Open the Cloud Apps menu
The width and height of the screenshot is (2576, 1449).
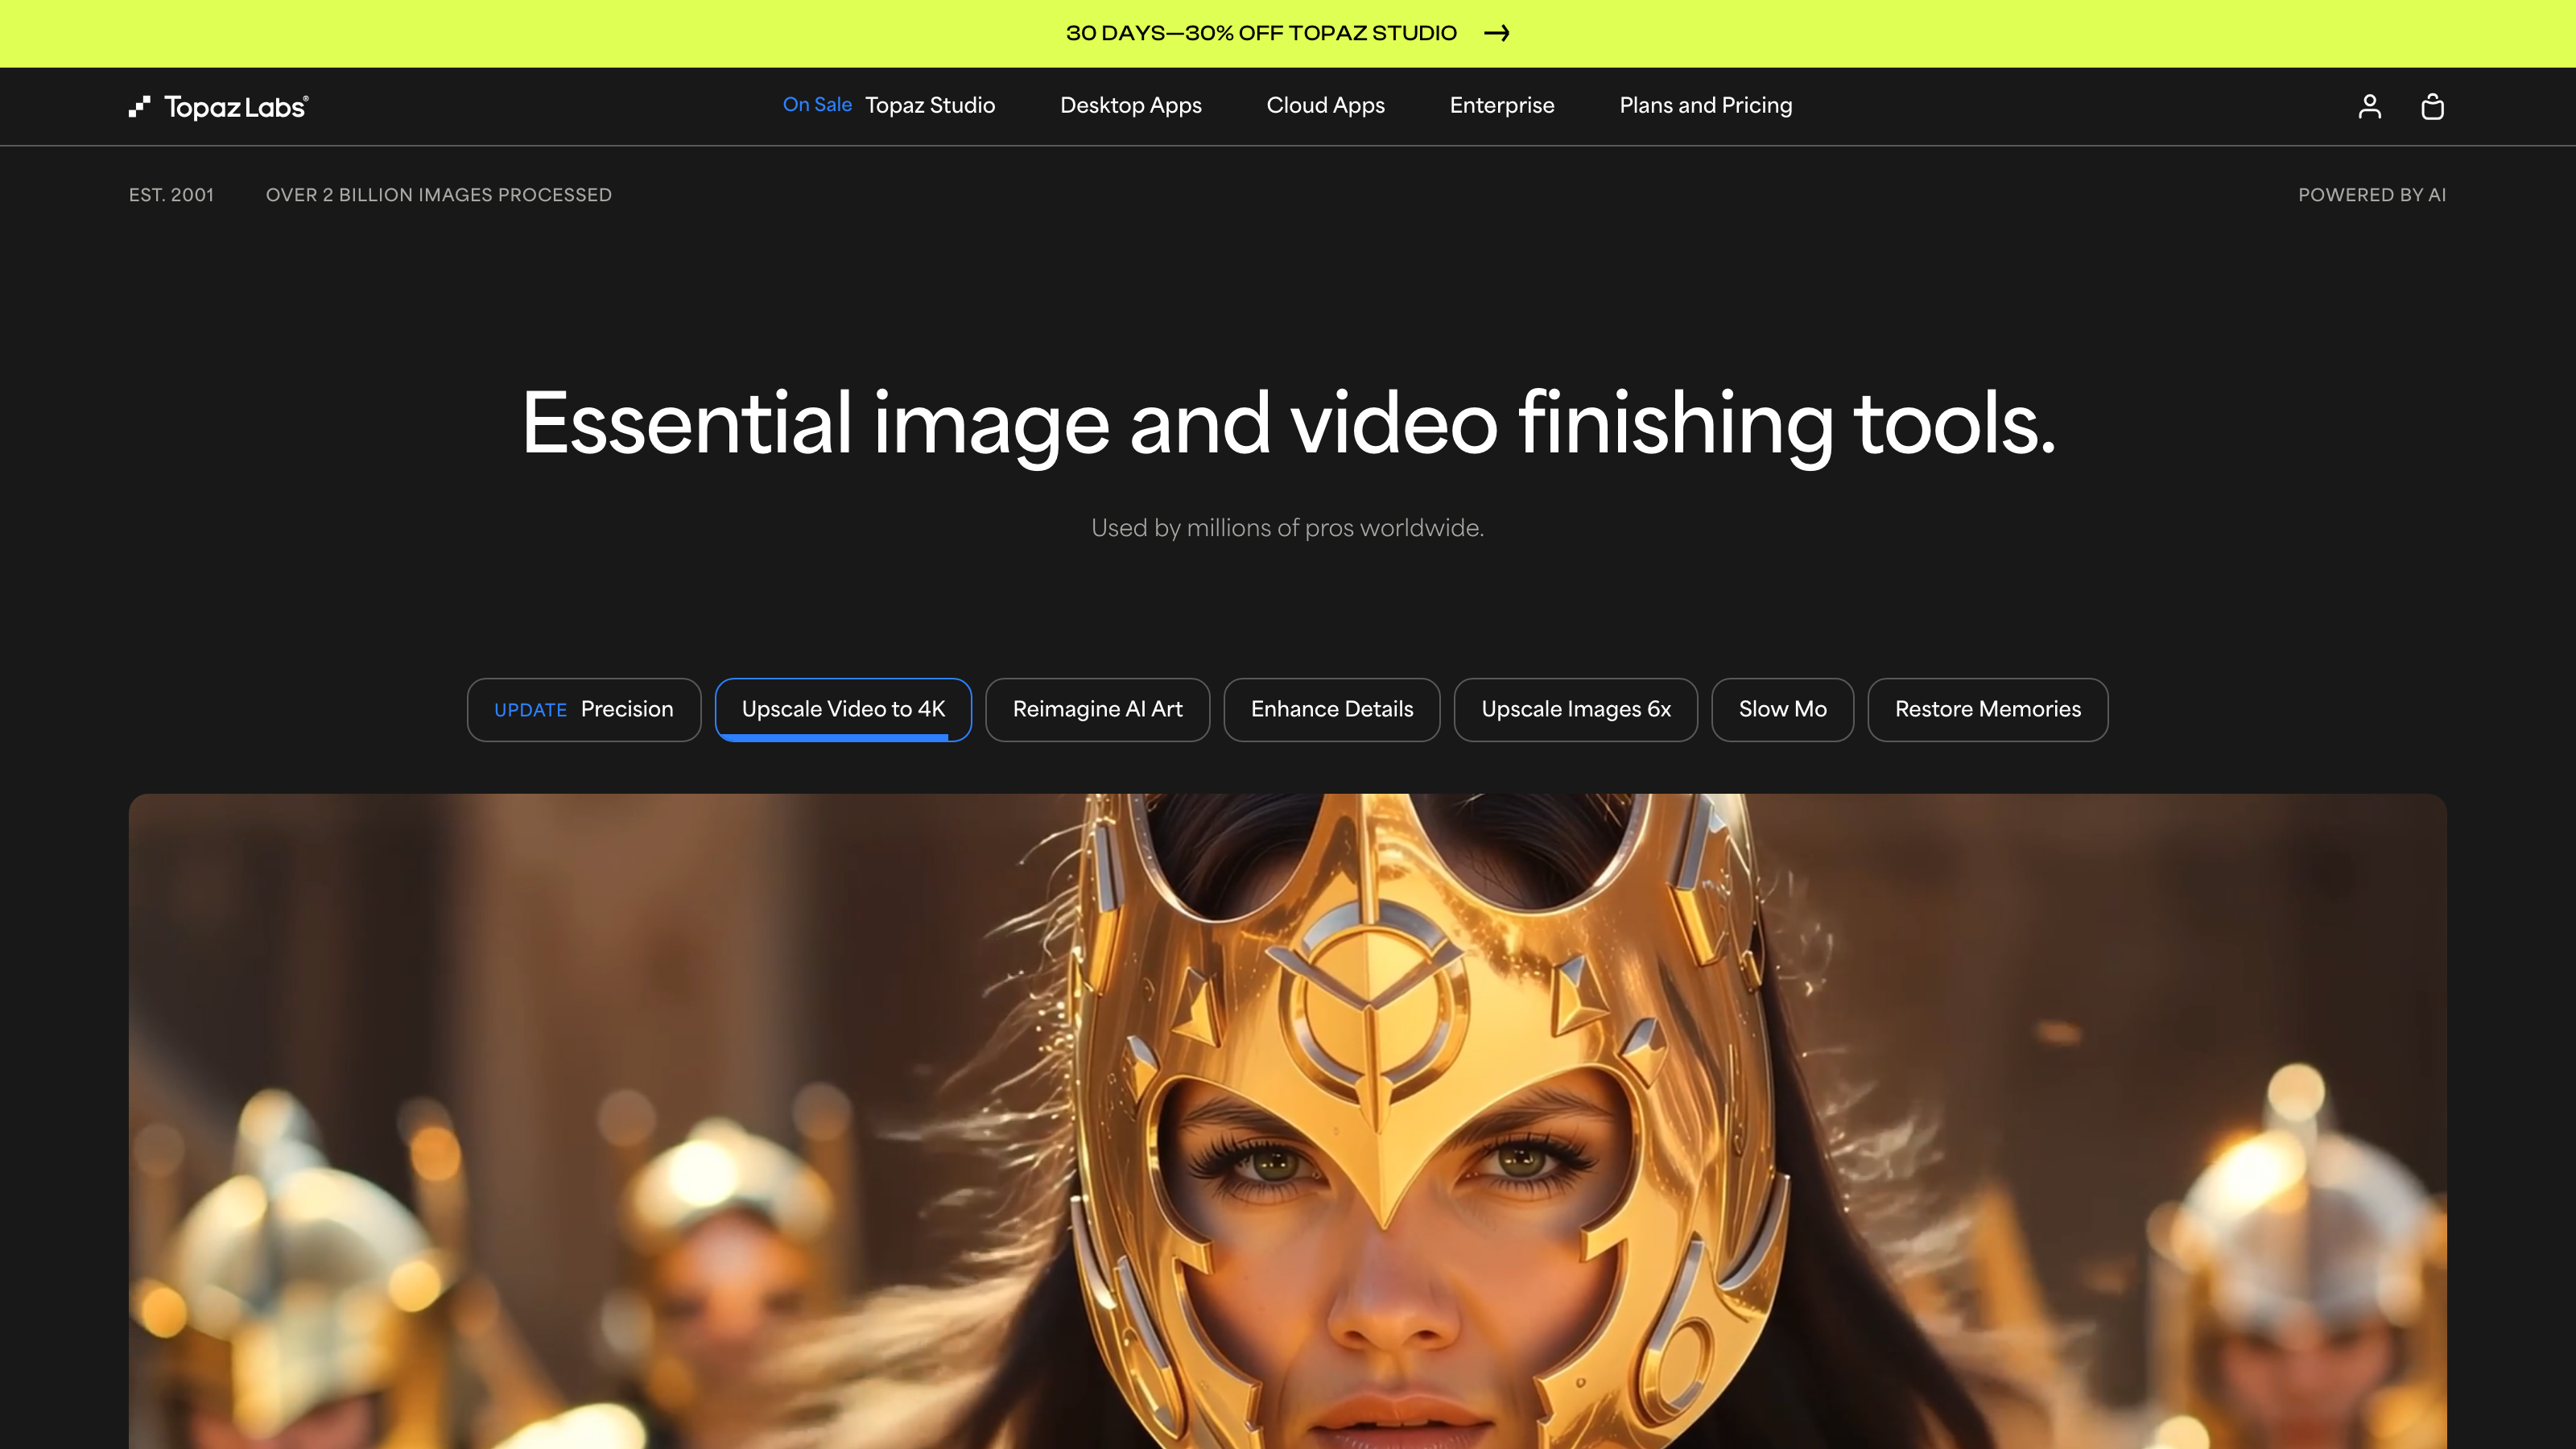(x=1325, y=105)
